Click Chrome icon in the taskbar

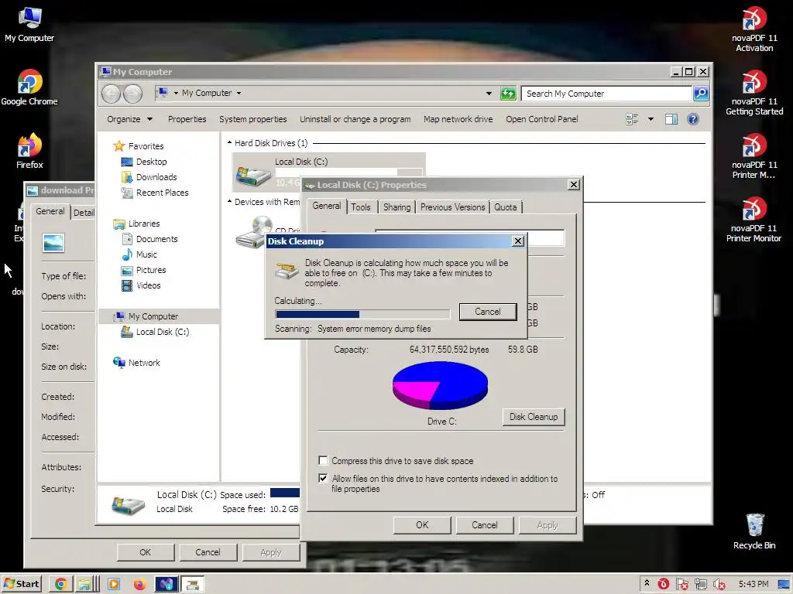coord(60,585)
